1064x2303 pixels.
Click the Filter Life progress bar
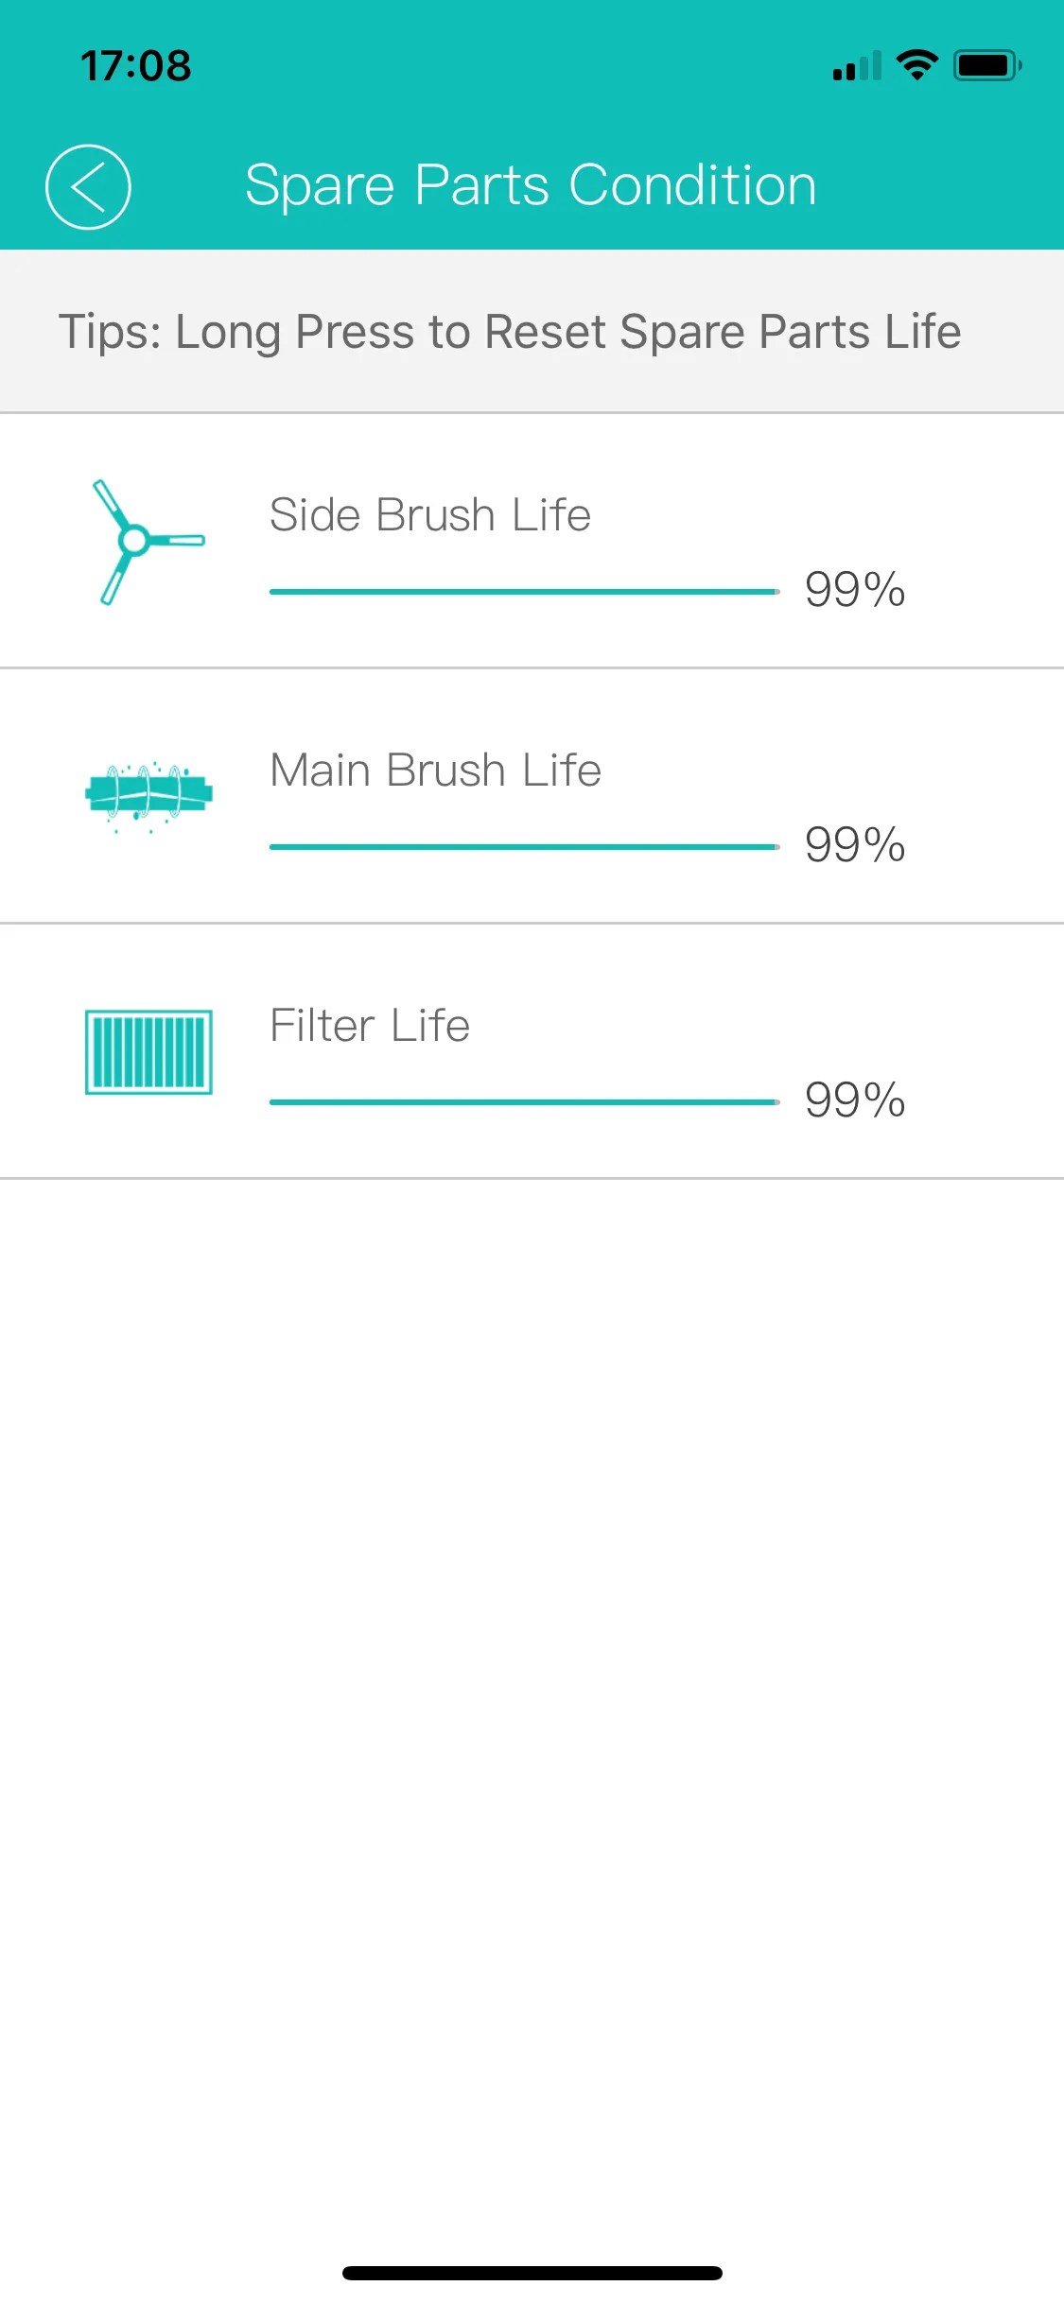524,1102
